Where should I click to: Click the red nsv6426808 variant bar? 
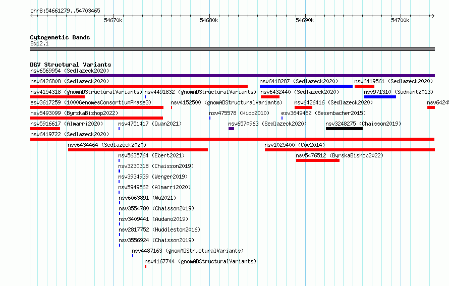click(139, 86)
